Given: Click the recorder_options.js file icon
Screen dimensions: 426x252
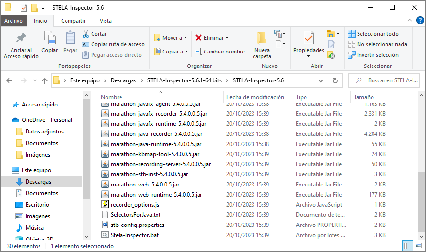Looking at the screenshot, I should [x=105, y=204].
